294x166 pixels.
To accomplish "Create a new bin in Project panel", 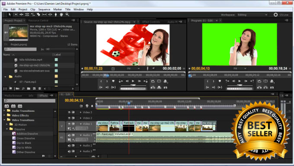I will [x=29, y=88].
